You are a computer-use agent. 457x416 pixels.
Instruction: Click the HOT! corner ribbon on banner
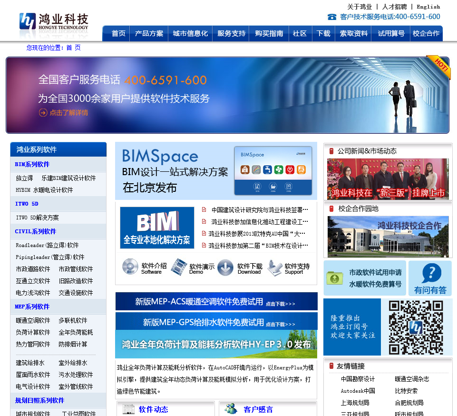[439, 66]
